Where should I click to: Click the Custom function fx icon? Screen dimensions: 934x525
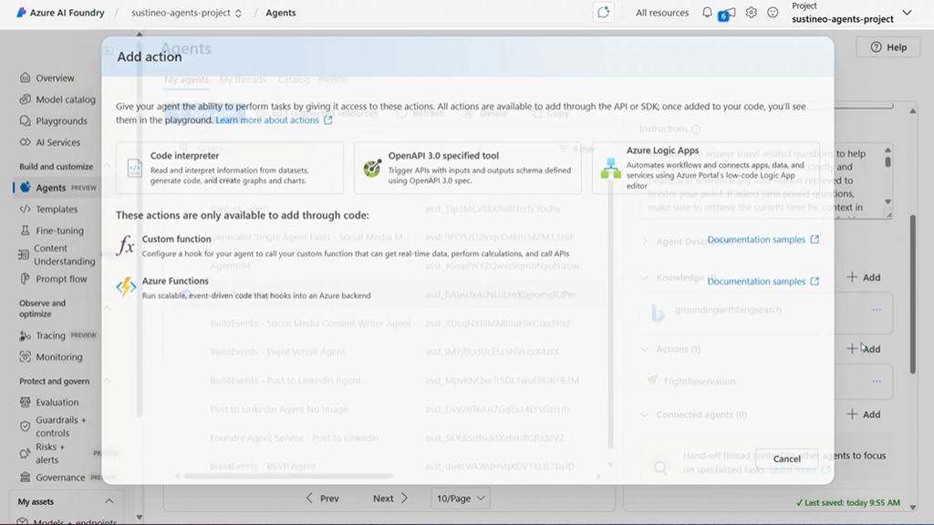tap(125, 245)
